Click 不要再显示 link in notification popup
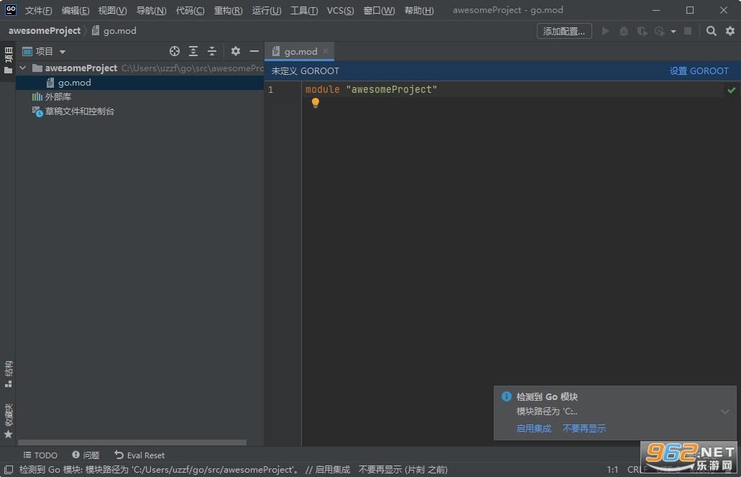This screenshot has height=477, width=741. (x=584, y=429)
